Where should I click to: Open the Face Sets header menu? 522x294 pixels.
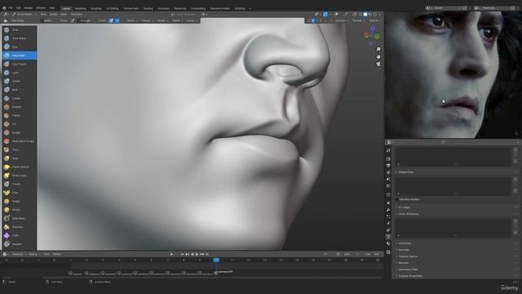(77, 15)
